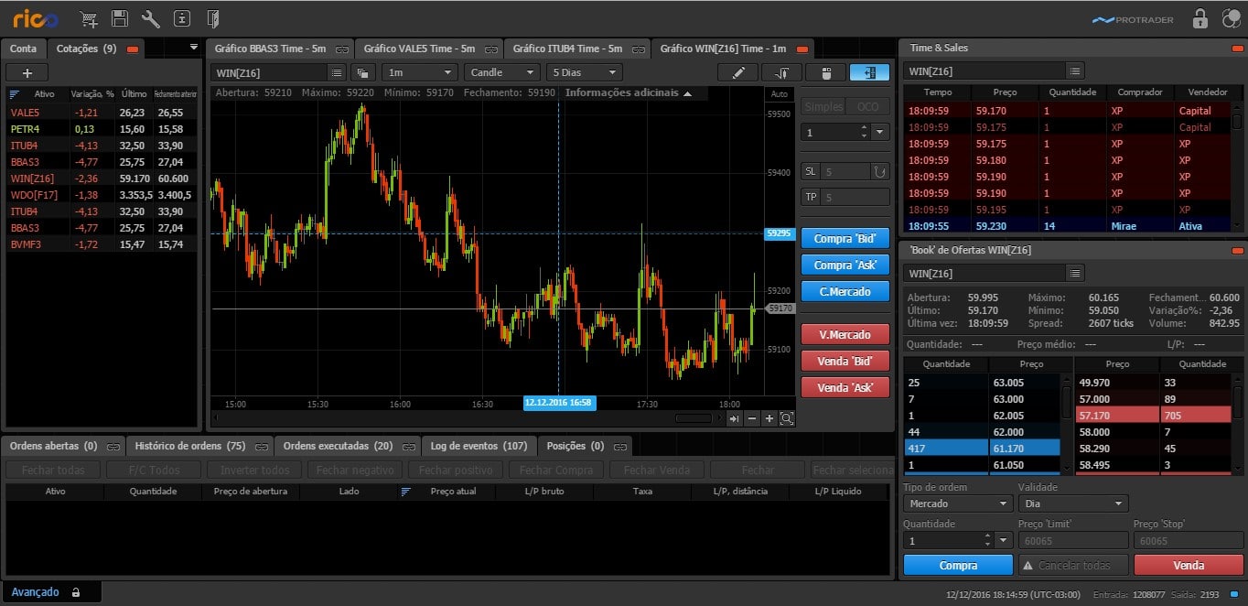Click the shopping cart icon in top toolbar
Screen dimensions: 1248x606
[89, 18]
